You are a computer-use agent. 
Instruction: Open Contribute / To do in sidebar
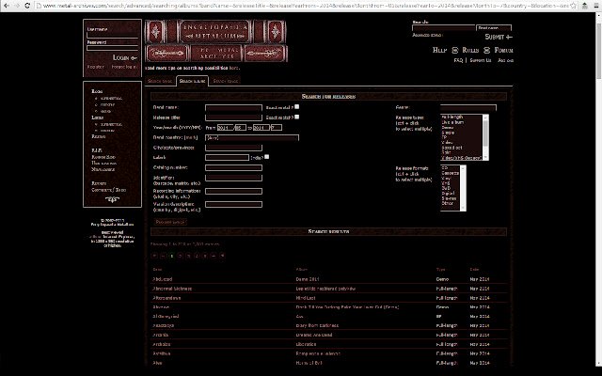tap(109, 190)
